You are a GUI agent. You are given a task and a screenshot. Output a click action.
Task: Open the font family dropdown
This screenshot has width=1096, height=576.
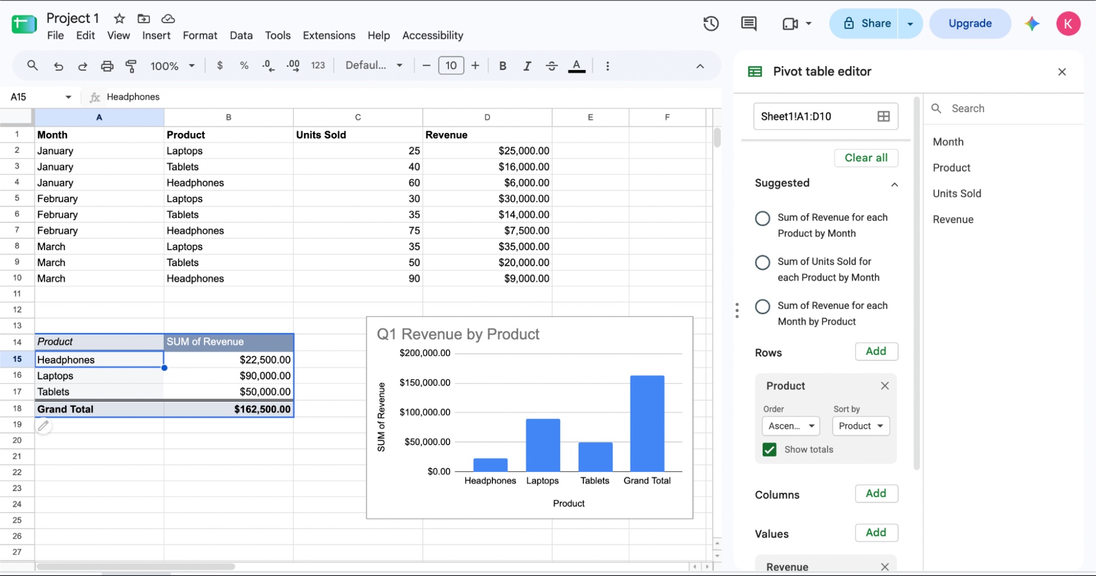(374, 66)
